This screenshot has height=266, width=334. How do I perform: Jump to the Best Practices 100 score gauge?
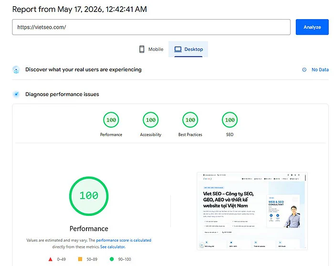(190, 120)
